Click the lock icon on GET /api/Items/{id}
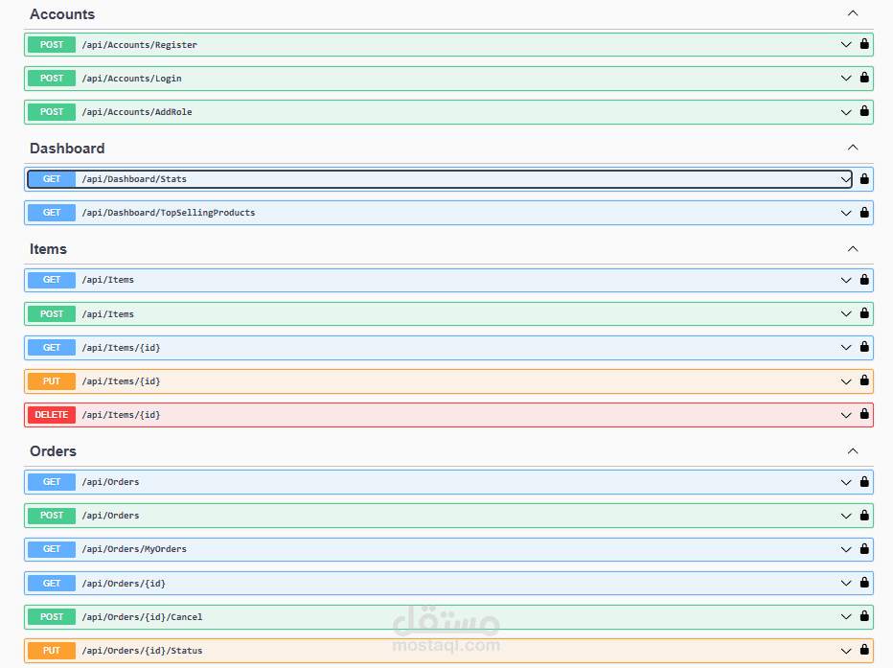 click(x=863, y=347)
